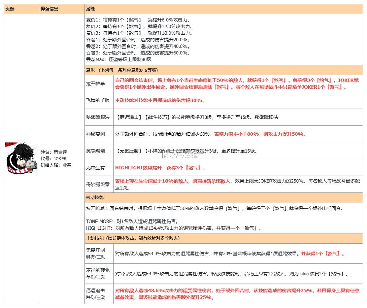Select the 飞舞的手牌 skill entry

[98, 100]
